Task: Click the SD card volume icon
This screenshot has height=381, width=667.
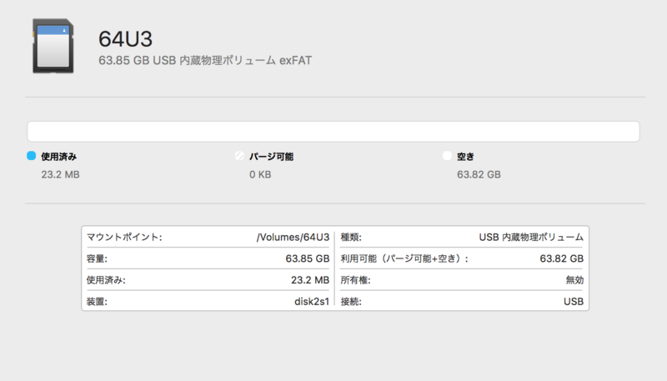Action: click(53, 46)
